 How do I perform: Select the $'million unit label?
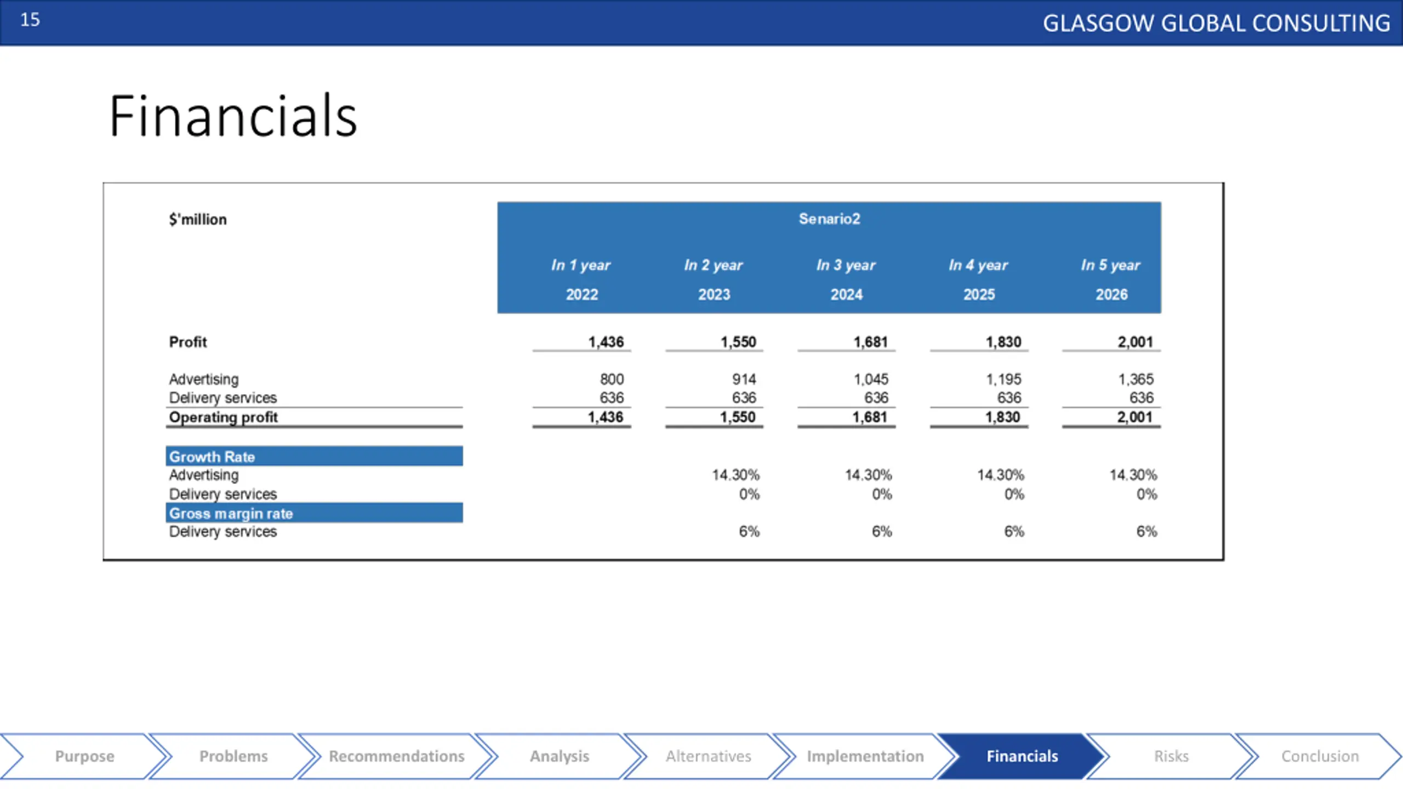point(197,219)
